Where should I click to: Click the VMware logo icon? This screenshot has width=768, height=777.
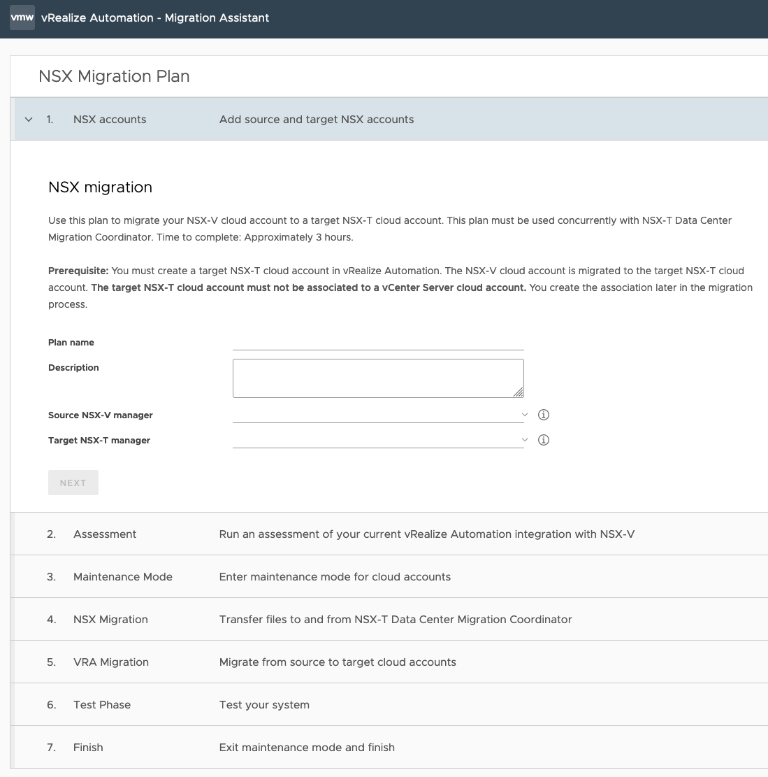pos(22,18)
